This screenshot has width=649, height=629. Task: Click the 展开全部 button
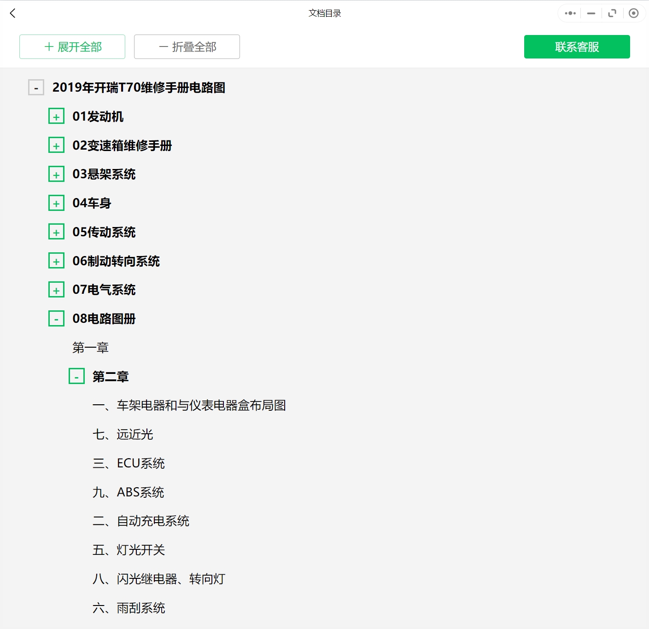click(x=72, y=47)
